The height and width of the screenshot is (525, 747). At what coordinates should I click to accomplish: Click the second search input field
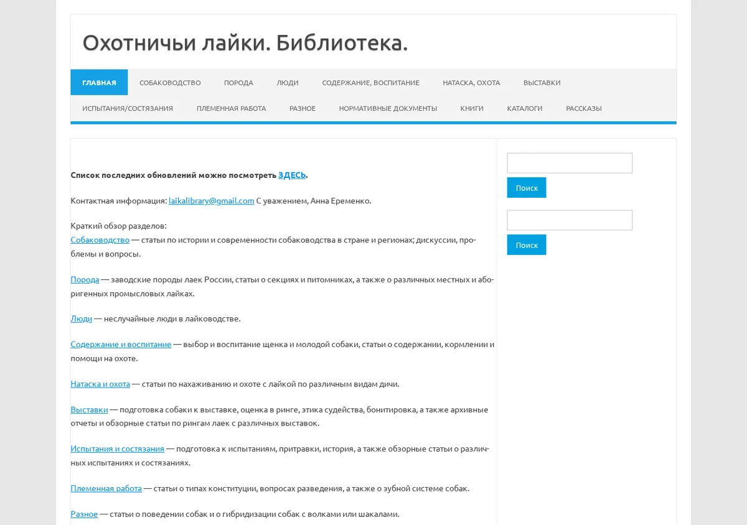click(x=570, y=220)
